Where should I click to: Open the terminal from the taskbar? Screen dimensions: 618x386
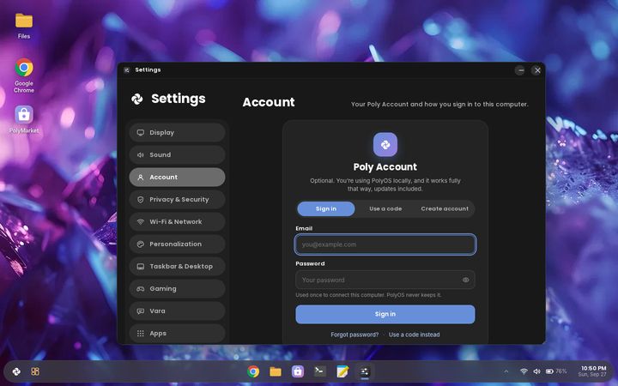coord(319,371)
